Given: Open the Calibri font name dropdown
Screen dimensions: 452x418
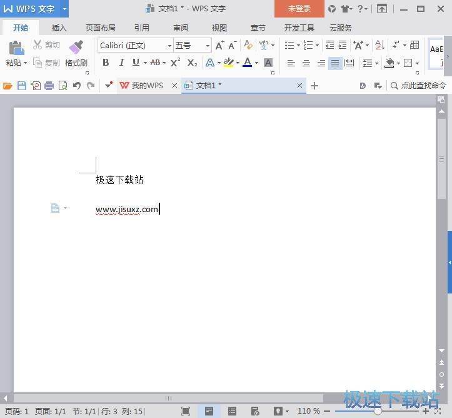Looking at the screenshot, I should point(169,46).
